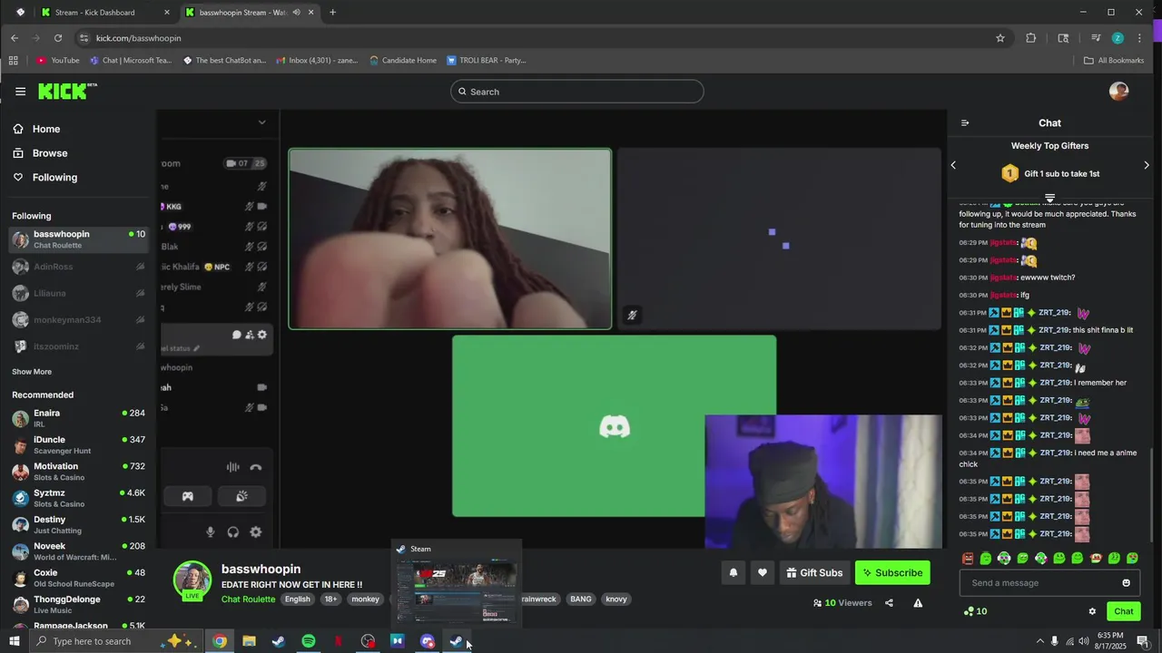1162x653 pixels.
Task: Expand Show More followed channels
Action: [x=32, y=372]
